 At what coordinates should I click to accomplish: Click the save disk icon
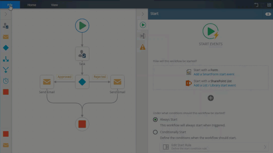[x=269, y=5]
